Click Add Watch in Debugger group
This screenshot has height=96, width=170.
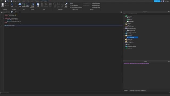coord(66,5)
